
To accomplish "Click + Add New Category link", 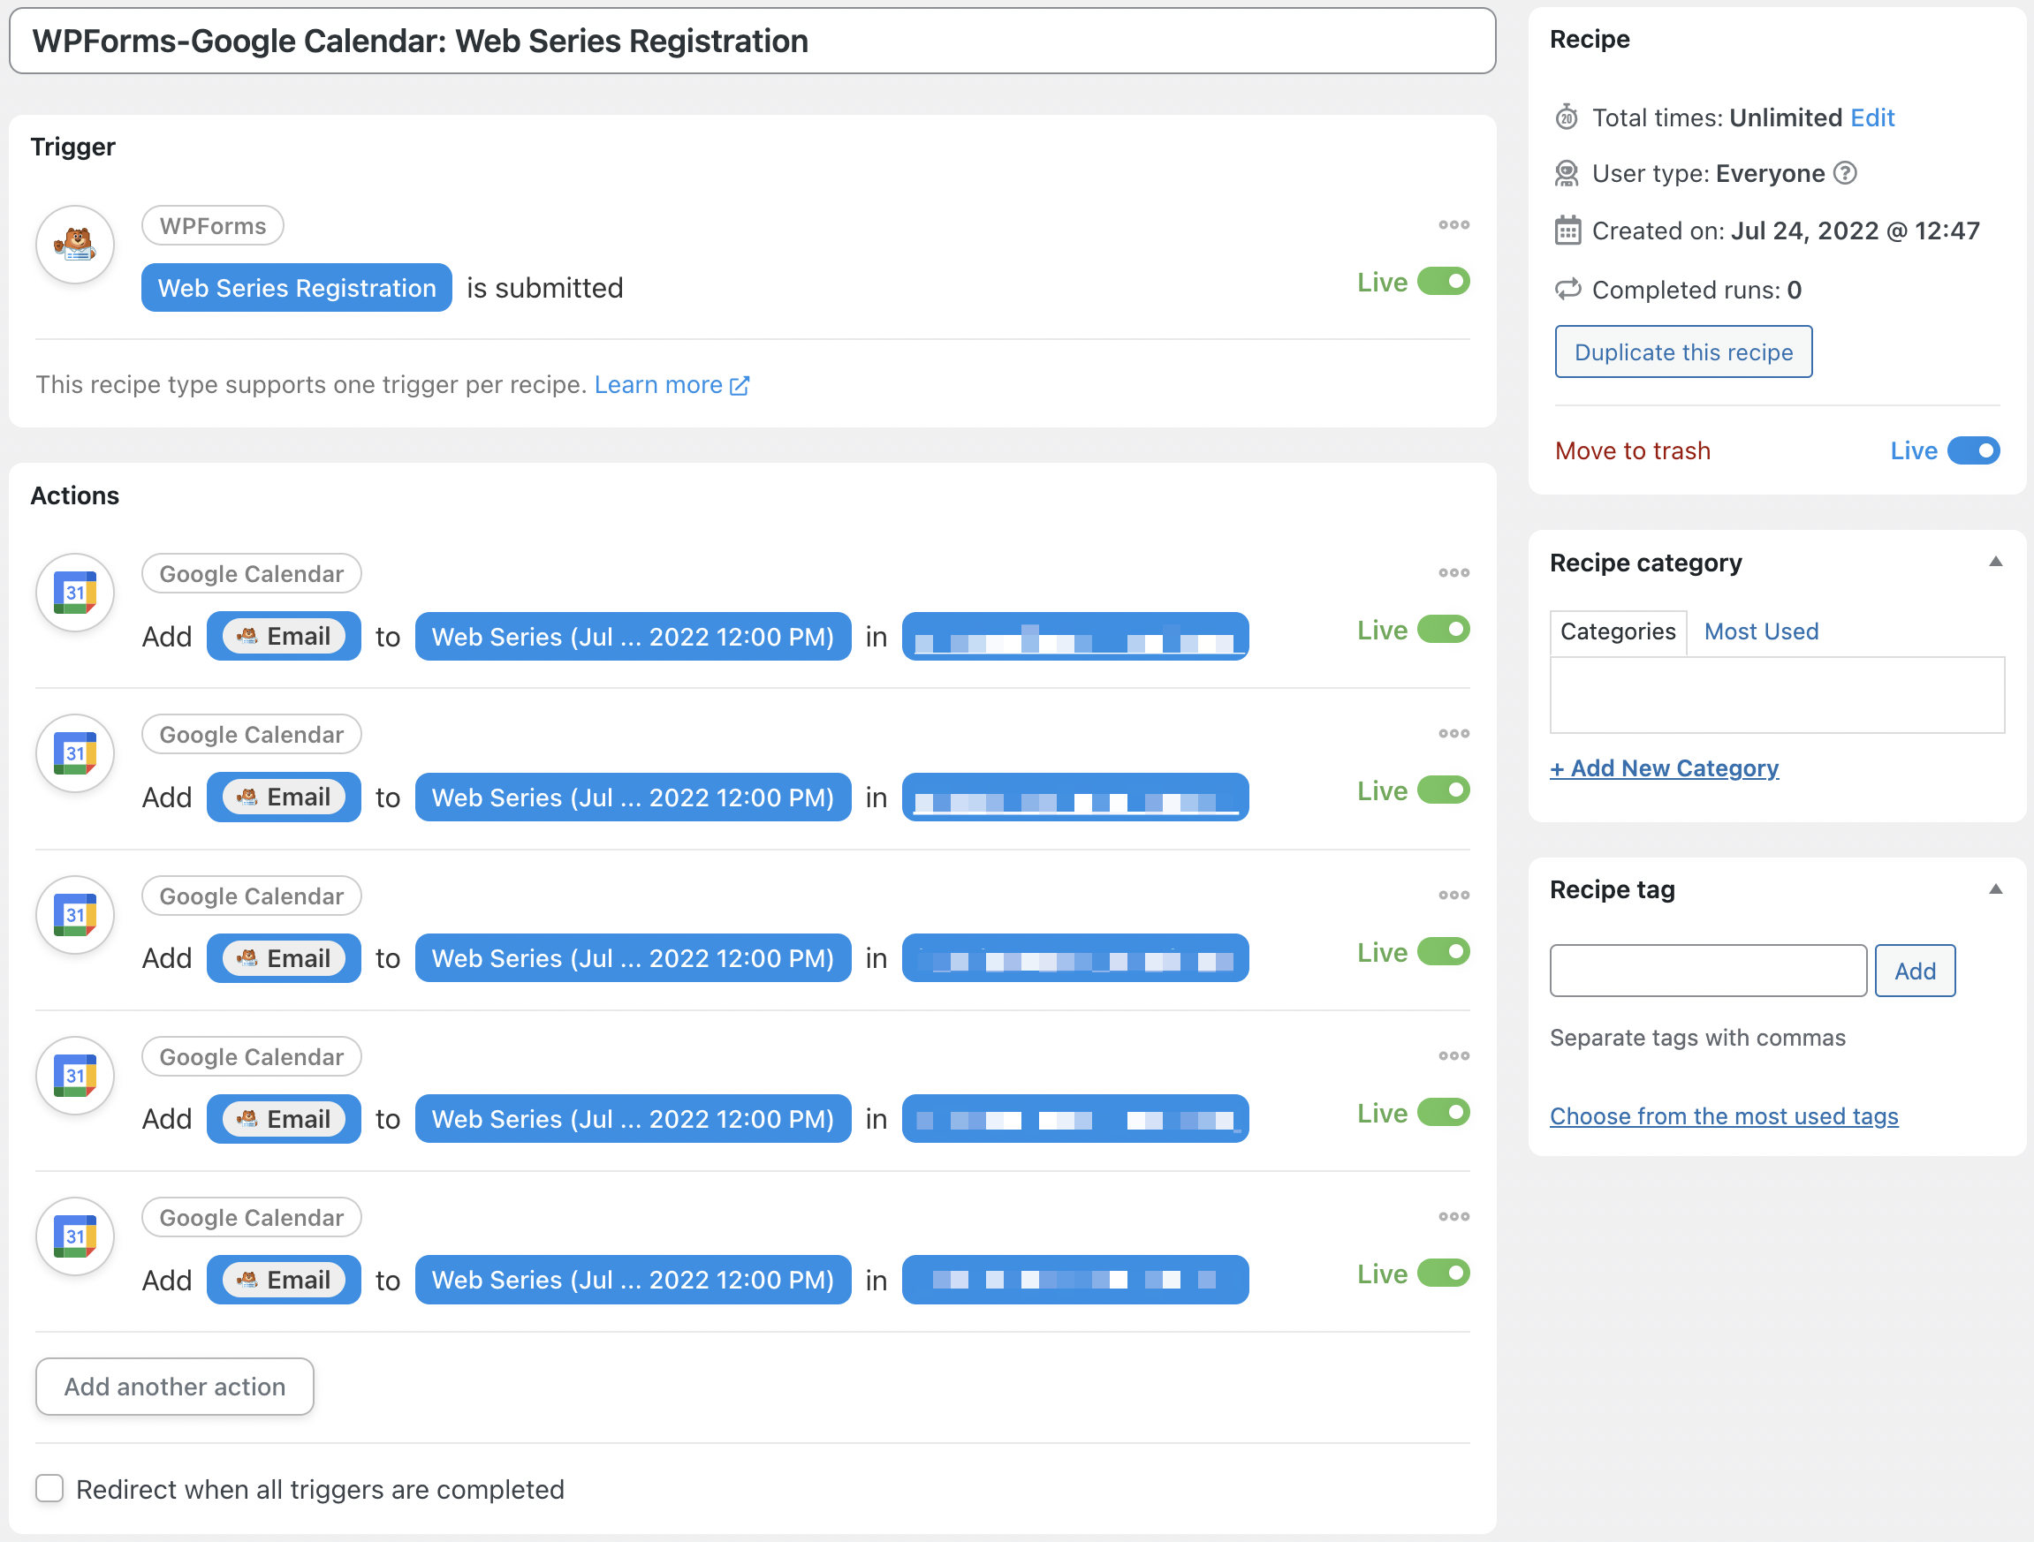I will pos(1665,768).
